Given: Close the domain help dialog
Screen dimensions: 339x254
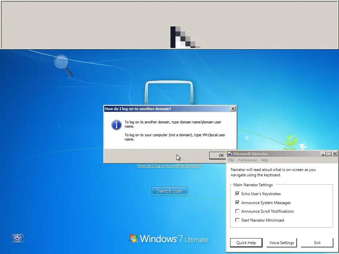Looking at the screenshot, I should [x=233, y=108].
